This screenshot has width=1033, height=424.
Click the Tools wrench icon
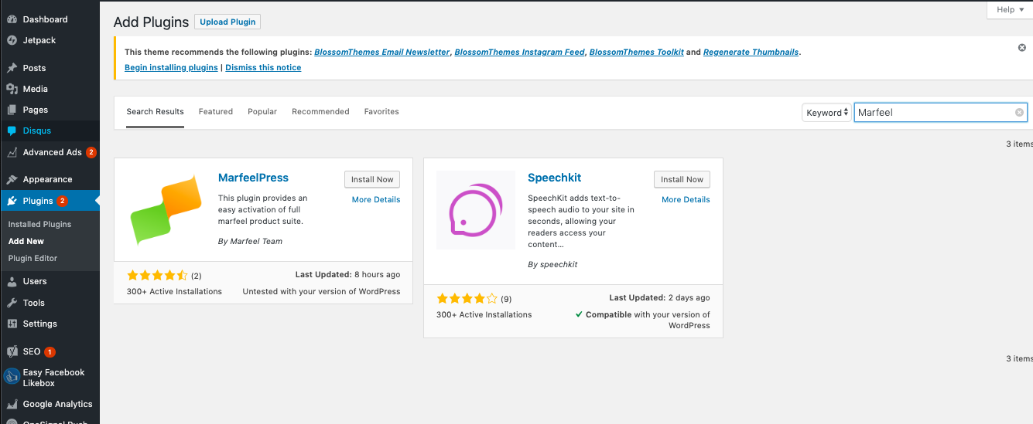point(12,303)
